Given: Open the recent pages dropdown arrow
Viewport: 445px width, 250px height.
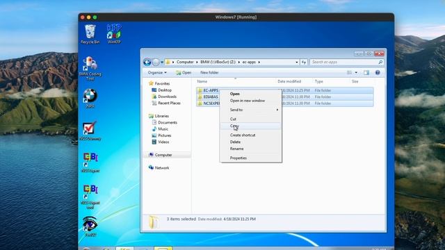Looking at the screenshot, I should tap(162, 62).
